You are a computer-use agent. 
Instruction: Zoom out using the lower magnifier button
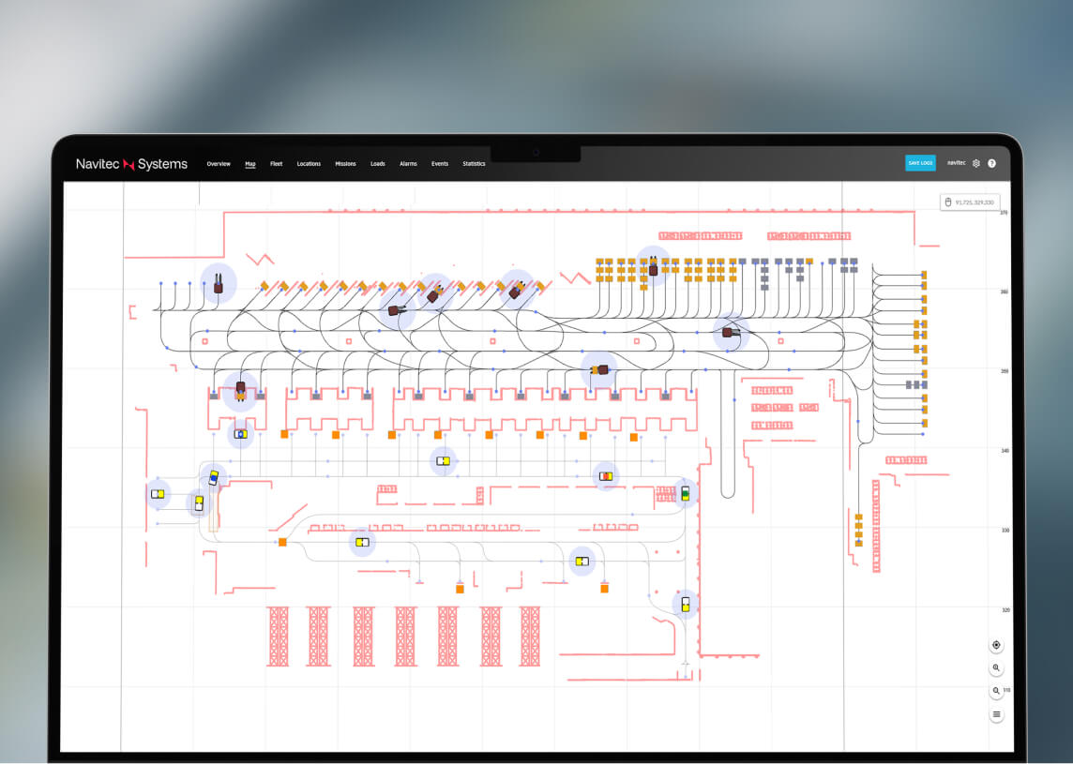pos(996,691)
